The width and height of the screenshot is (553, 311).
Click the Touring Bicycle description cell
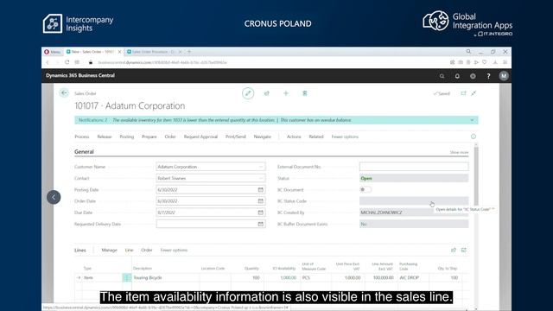click(x=165, y=278)
